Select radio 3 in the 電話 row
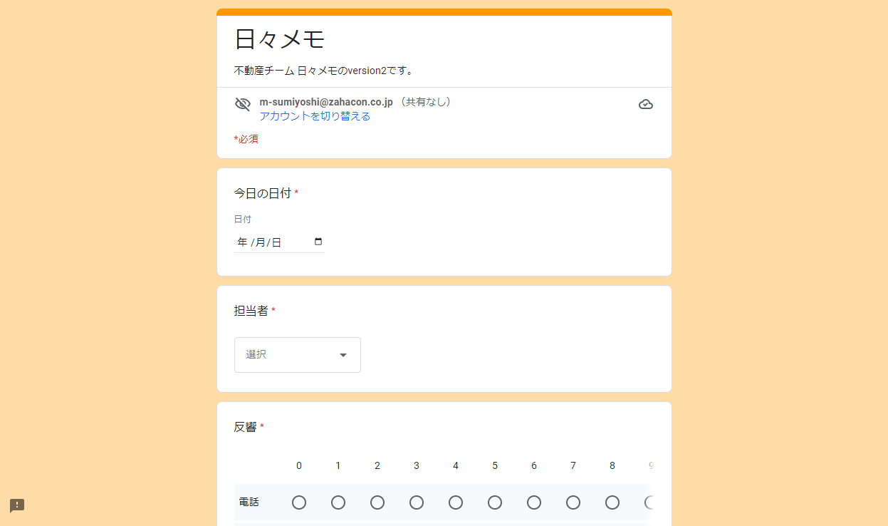888x526 pixels. (x=417, y=502)
